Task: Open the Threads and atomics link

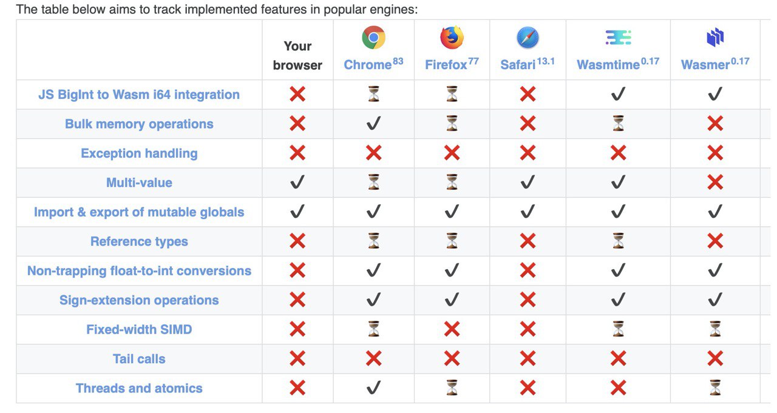Action: (x=139, y=388)
